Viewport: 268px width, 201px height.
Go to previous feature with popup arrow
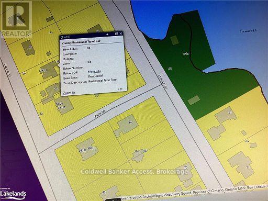[x=107, y=35]
